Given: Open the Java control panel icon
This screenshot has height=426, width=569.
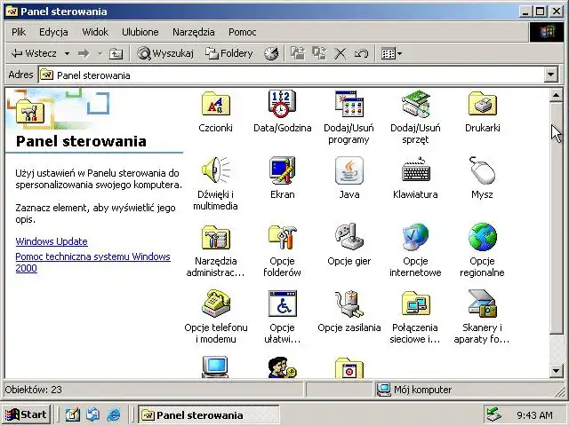Looking at the screenshot, I should [x=349, y=170].
